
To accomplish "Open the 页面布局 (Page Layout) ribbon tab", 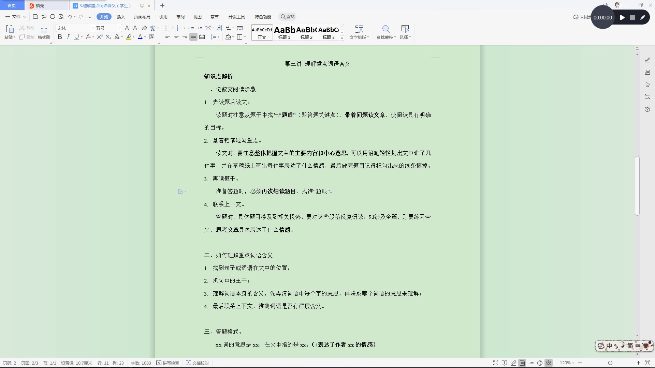I will [x=142, y=17].
